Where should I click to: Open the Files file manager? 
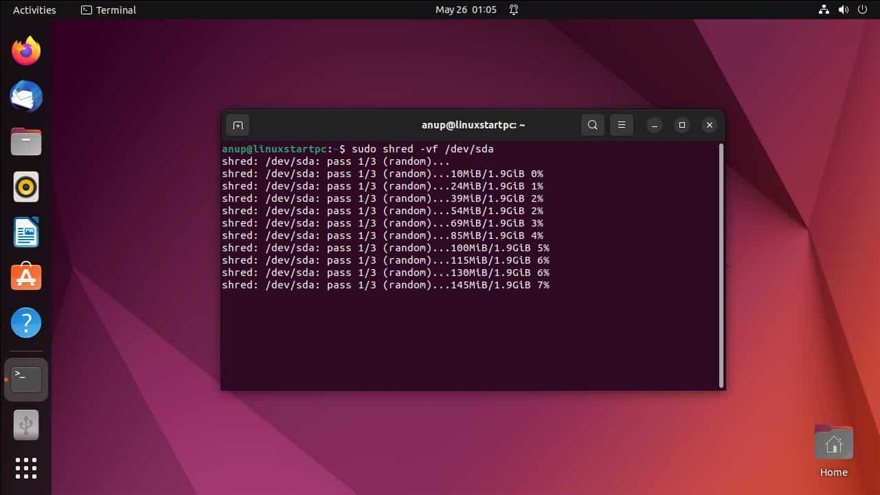click(x=26, y=141)
